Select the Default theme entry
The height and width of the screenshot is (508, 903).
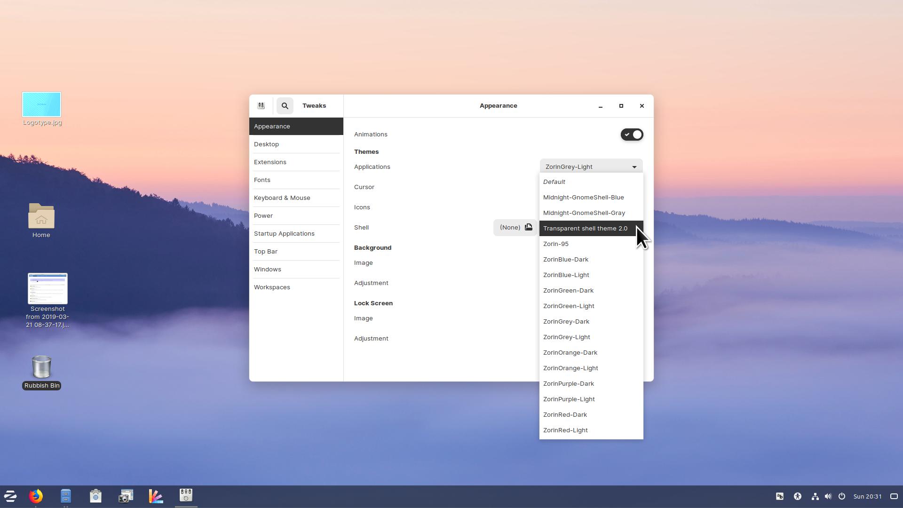tap(554, 182)
